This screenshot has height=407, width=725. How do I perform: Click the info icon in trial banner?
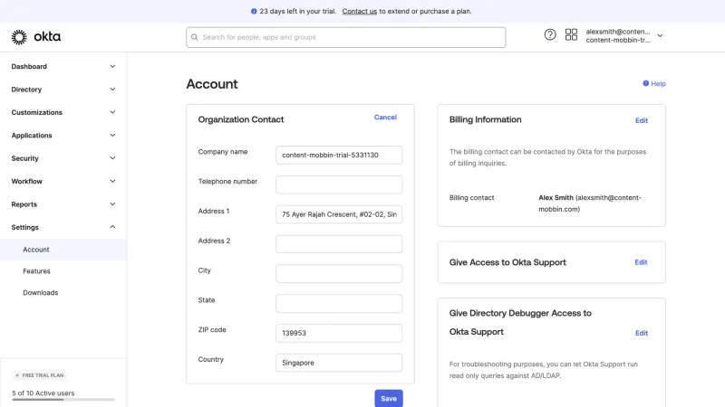[x=254, y=11]
